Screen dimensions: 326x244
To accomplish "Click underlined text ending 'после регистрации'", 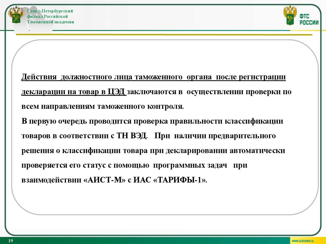I will 154,77.
